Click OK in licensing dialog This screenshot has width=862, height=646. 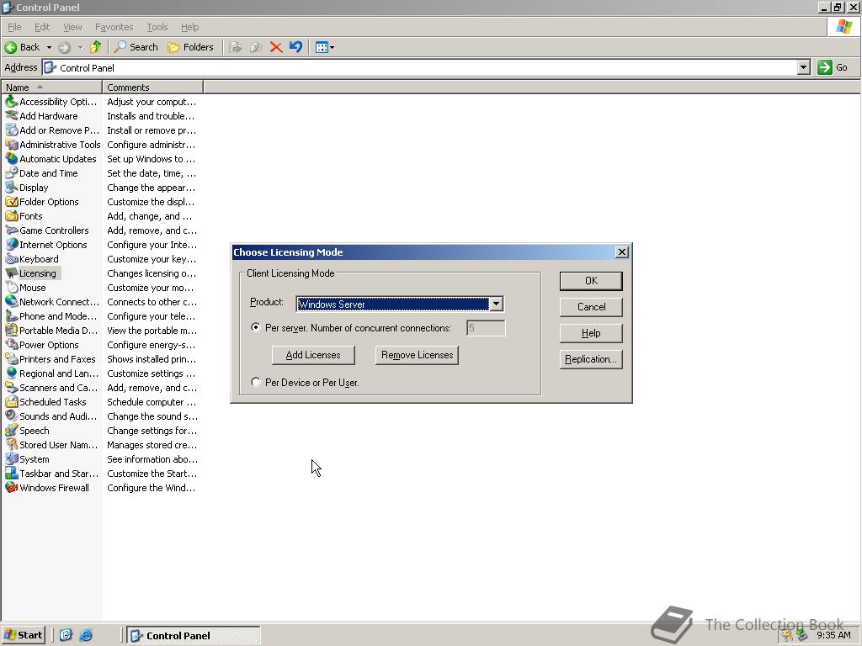591,281
